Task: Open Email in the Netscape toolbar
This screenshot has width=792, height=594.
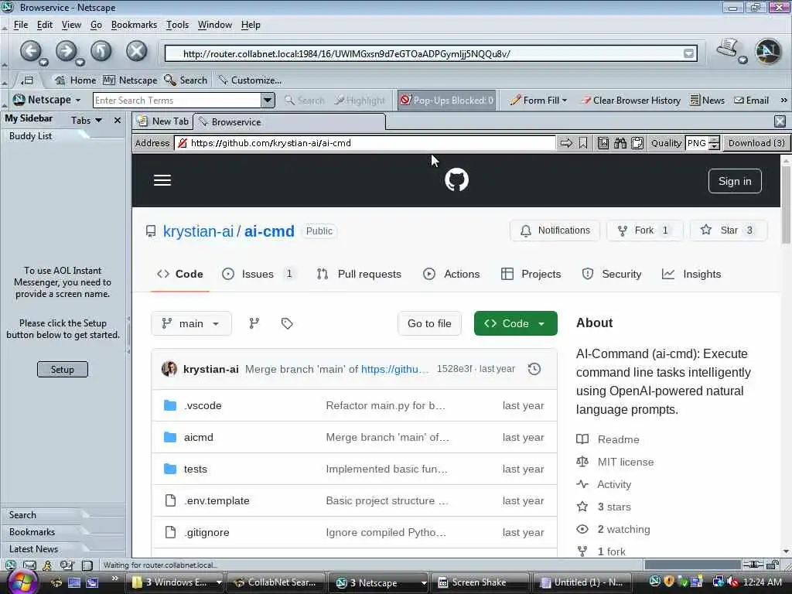Action: [751, 100]
